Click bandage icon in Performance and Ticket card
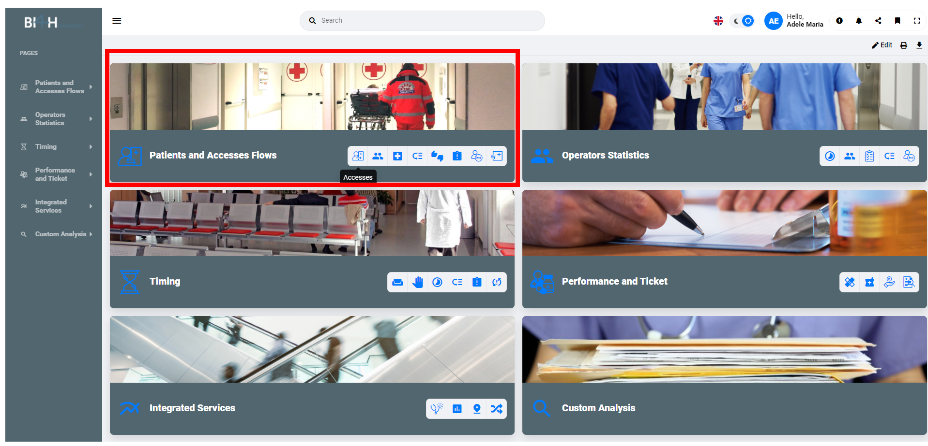 click(850, 282)
